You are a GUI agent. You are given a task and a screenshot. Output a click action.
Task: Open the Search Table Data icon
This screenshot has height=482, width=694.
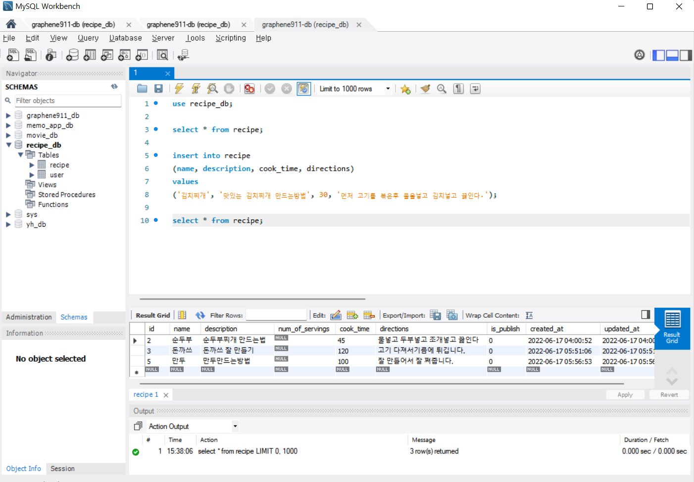[162, 54]
